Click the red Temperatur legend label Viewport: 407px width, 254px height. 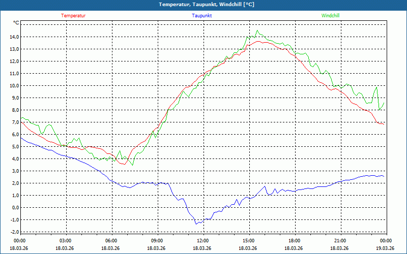pos(73,16)
